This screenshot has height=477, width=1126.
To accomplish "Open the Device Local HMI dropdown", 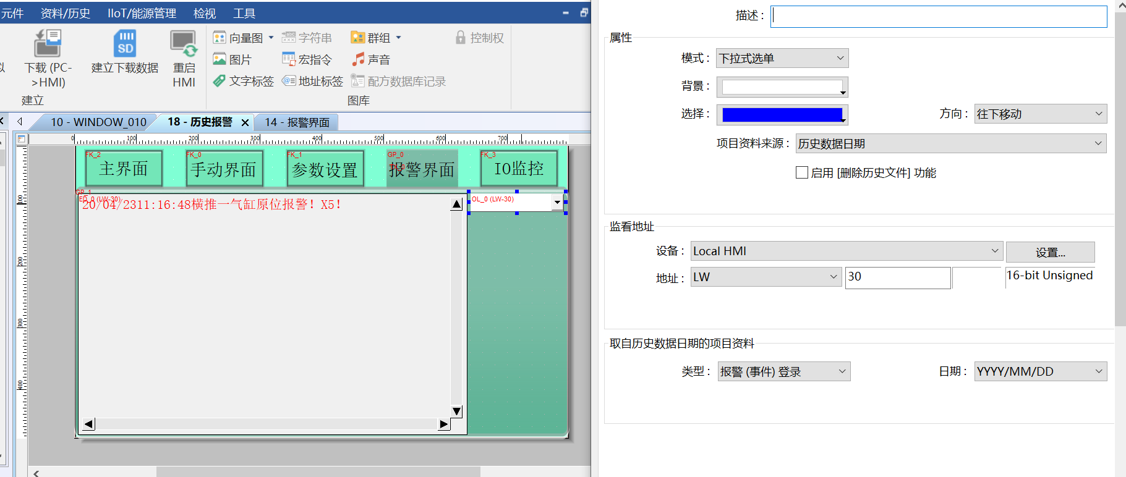I will (845, 251).
